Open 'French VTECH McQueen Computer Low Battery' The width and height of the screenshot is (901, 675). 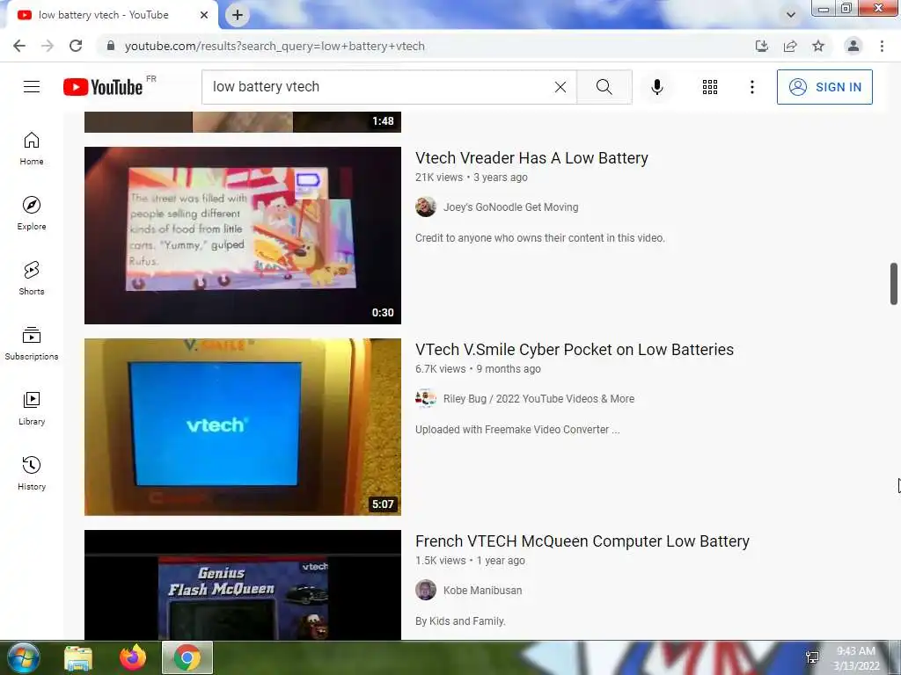click(x=582, y=541)
